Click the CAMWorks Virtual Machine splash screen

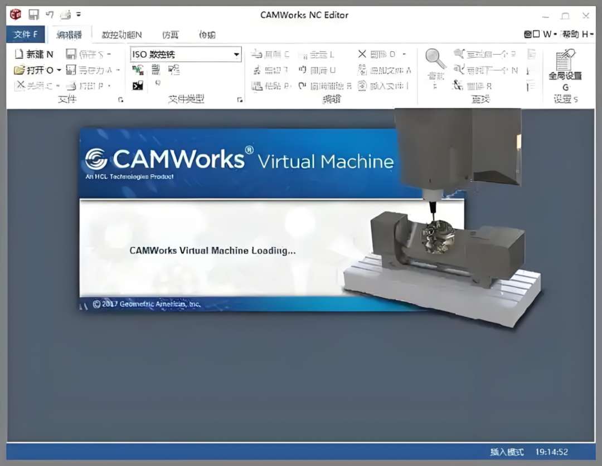coord(271,219)
